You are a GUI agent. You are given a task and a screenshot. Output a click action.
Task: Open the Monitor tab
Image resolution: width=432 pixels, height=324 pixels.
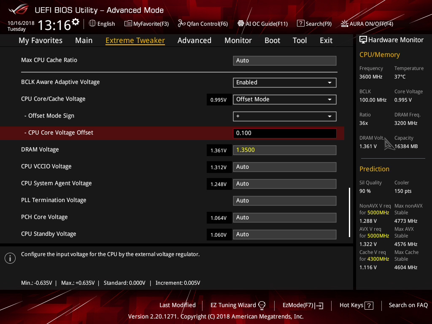point(238,40)
